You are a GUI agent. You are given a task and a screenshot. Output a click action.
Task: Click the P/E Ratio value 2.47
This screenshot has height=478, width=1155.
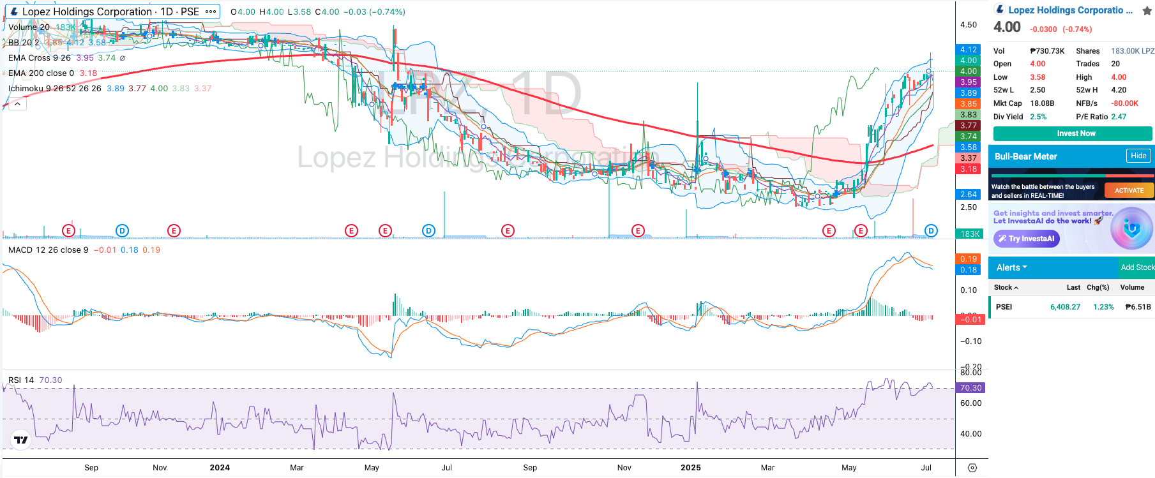[x=1119, y=117]
